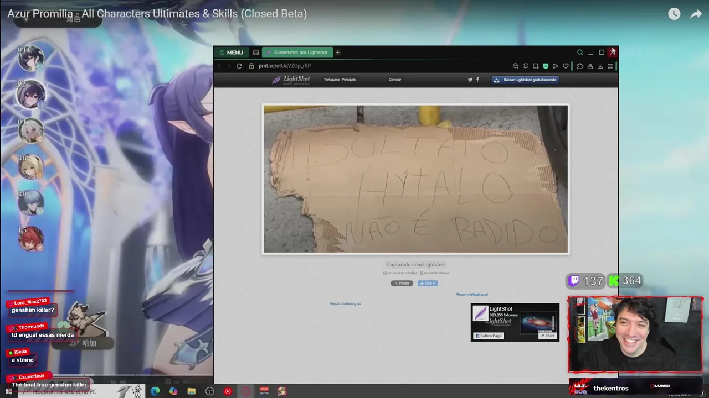
Task: Click the Azur Promilia video title
Action: coord(157,14)
